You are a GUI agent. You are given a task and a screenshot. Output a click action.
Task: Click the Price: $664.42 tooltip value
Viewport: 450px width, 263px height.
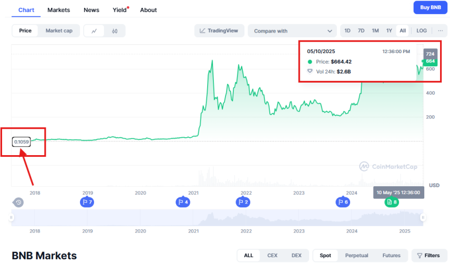click(333, 62)
